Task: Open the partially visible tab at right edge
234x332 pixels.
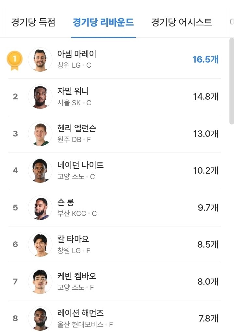Action: click(231, 22)
